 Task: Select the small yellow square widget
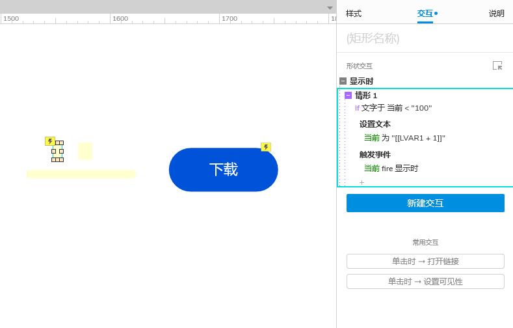[x=85, y=151]
